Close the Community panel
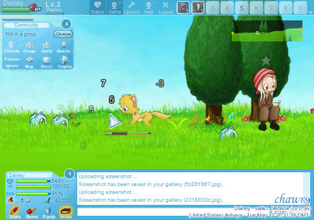This screenshot has height=220, width=314. pos(66,24)
